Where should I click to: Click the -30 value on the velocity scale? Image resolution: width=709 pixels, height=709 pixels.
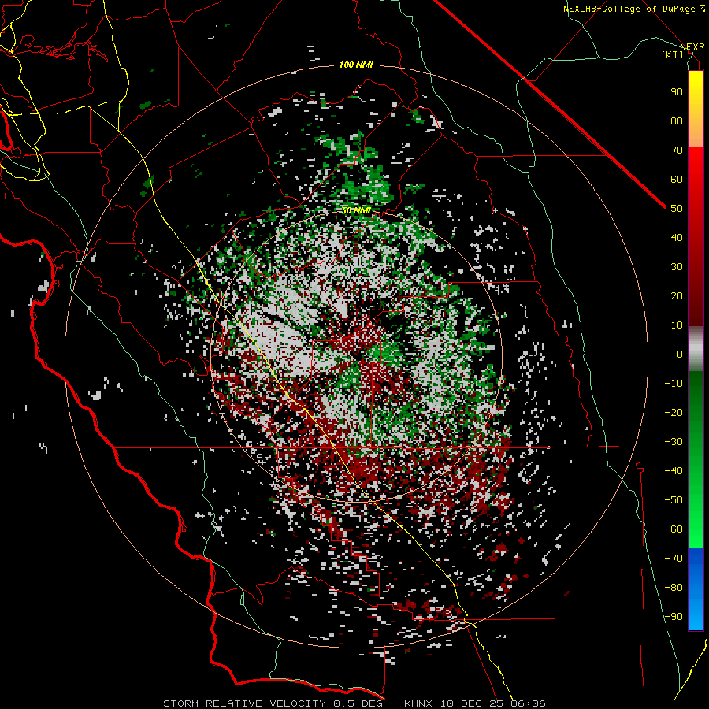coord(674,442)
